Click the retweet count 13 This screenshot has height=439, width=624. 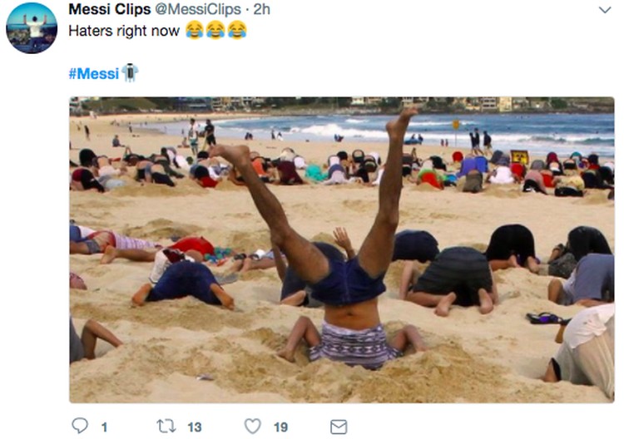point(194,427)
